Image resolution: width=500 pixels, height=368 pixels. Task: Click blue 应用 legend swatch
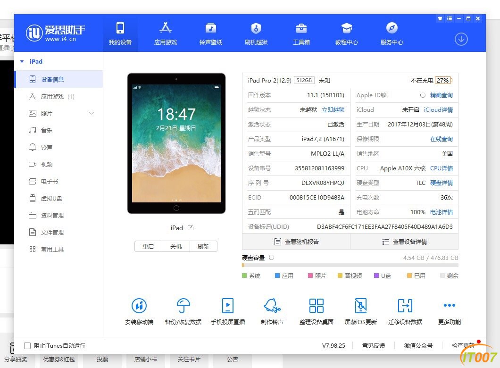(x=277, y=276)
